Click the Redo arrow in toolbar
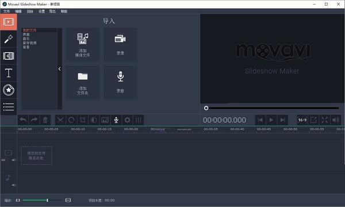The width and height of the screenshot is (345, 207). tap(34, 120)
